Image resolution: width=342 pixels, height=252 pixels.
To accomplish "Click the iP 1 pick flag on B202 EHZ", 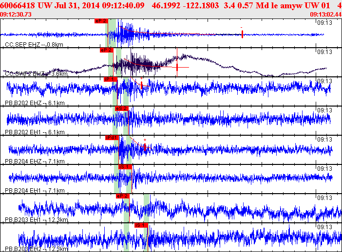I will tap(111, 79).
